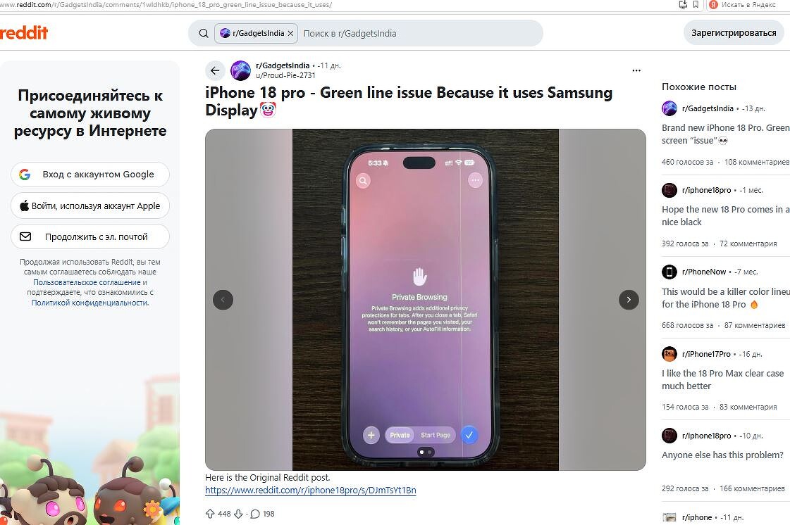Sign in using the Apple account button
This screenshot has height=525, width=790.
[90, 205]
